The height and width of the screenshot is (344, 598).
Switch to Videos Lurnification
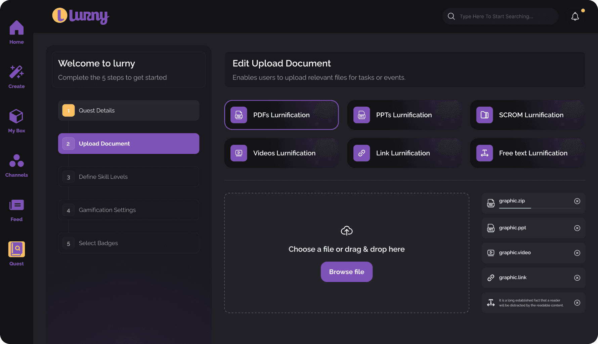tap(281, 153)
